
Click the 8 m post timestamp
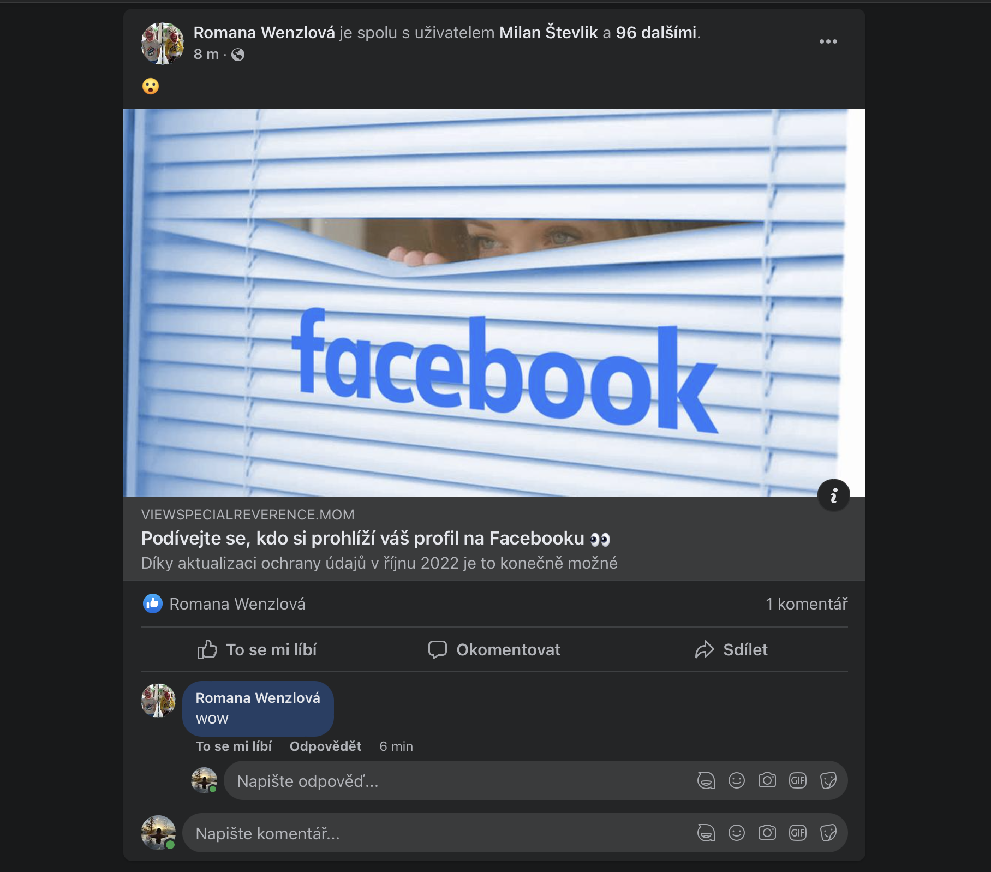[x=206, y=55]
